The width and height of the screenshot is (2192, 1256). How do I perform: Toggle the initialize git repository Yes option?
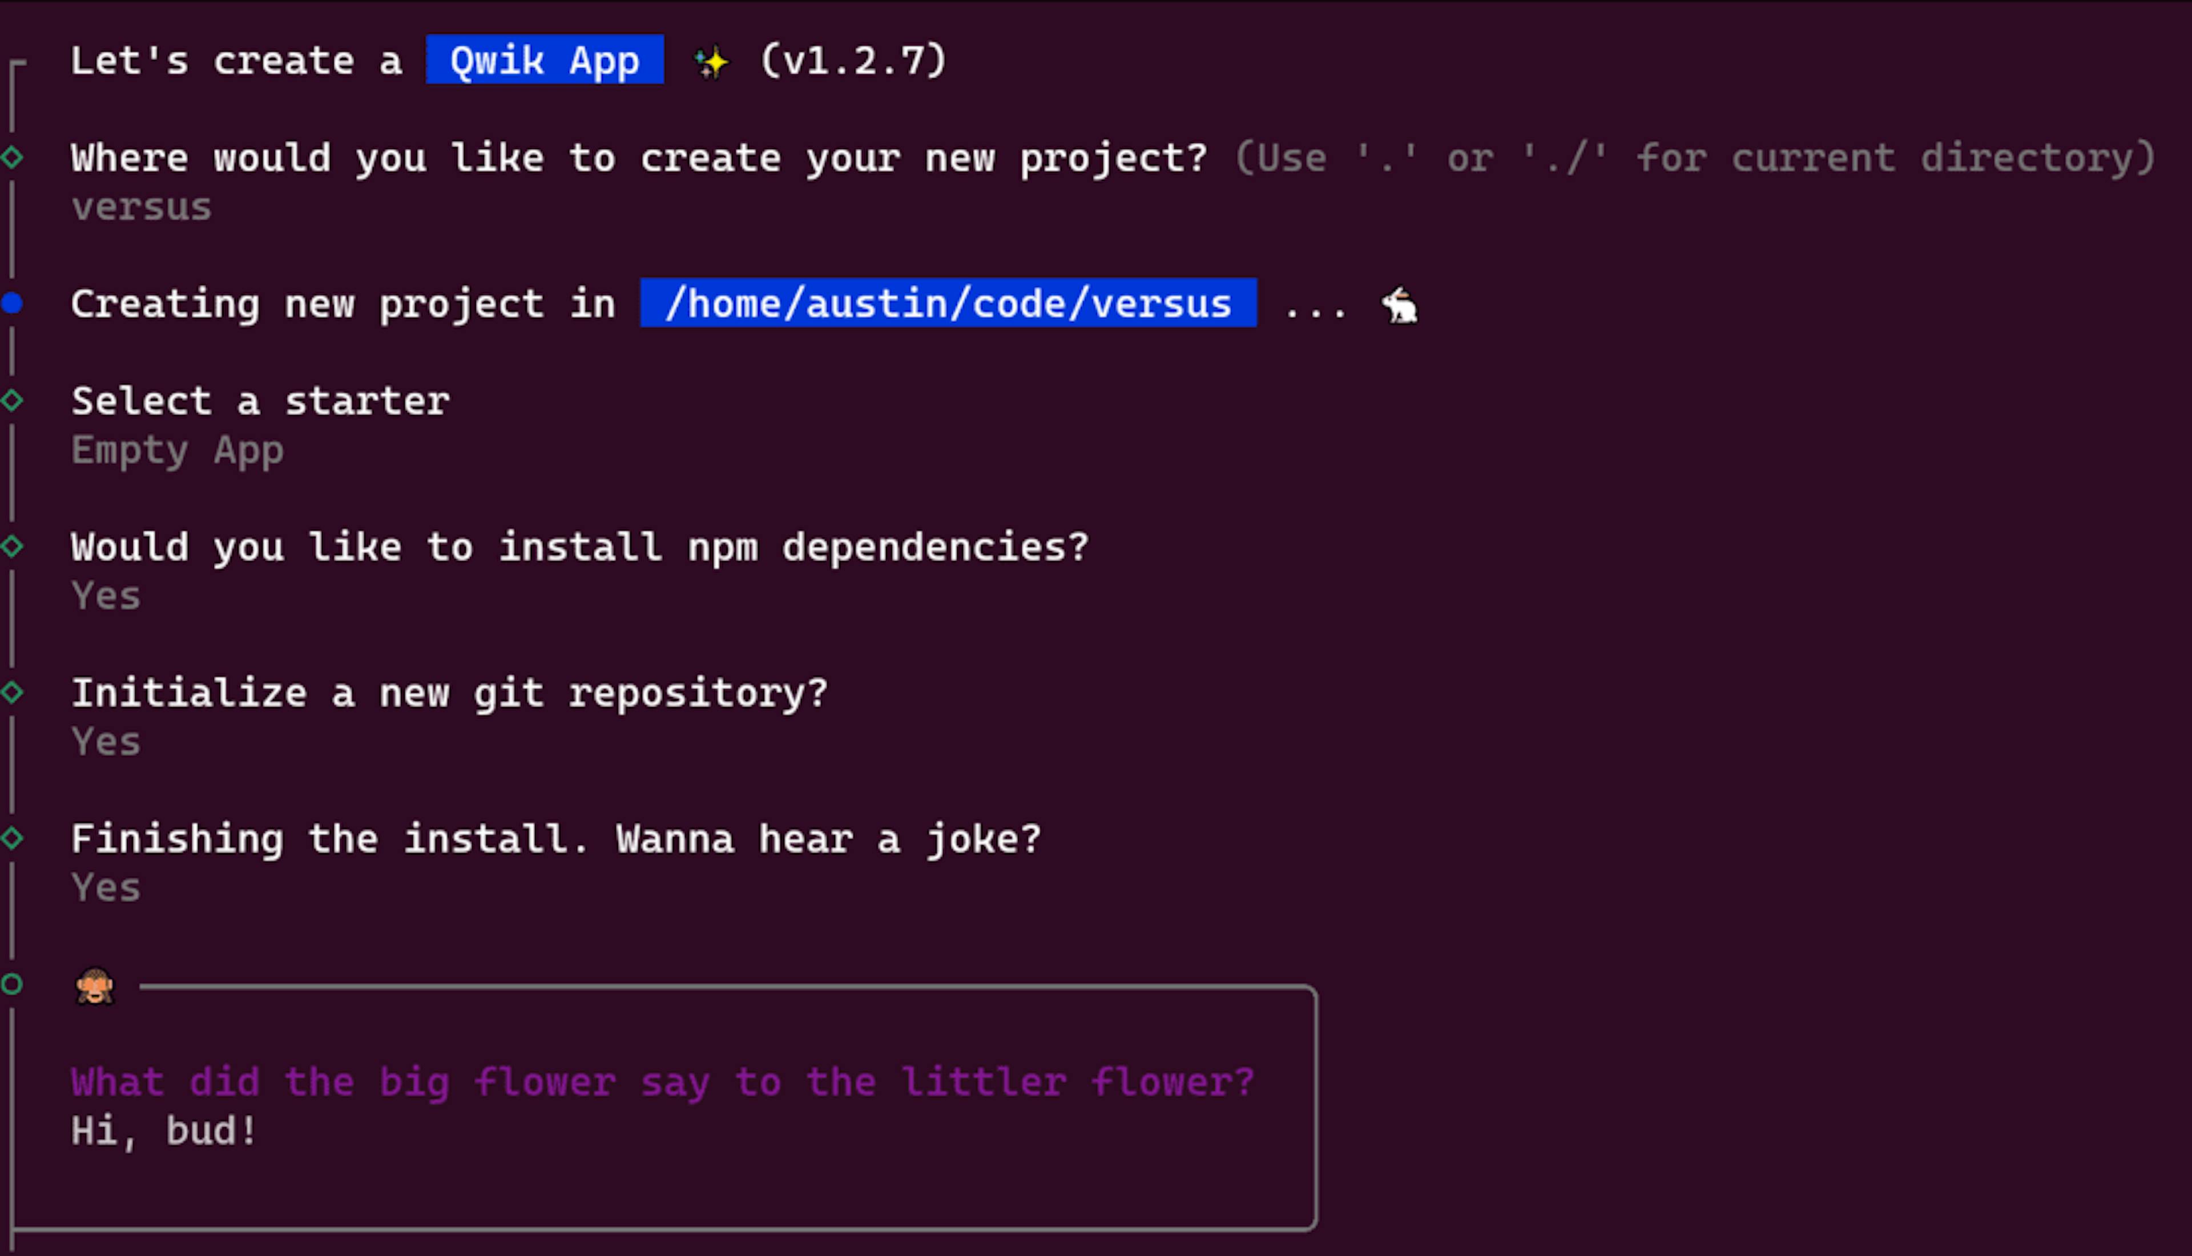point(106,740)
